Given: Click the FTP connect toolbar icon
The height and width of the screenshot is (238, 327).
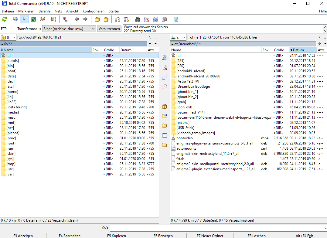Looking at the screenshot, I should [118, 19].
